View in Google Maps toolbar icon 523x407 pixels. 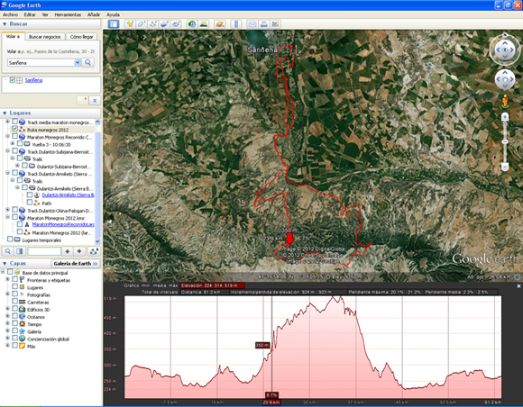[x=275, y=24]
